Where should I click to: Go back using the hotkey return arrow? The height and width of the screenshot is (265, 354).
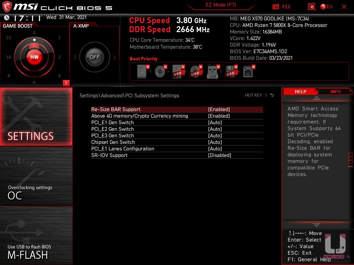click(x=272, y=95)
